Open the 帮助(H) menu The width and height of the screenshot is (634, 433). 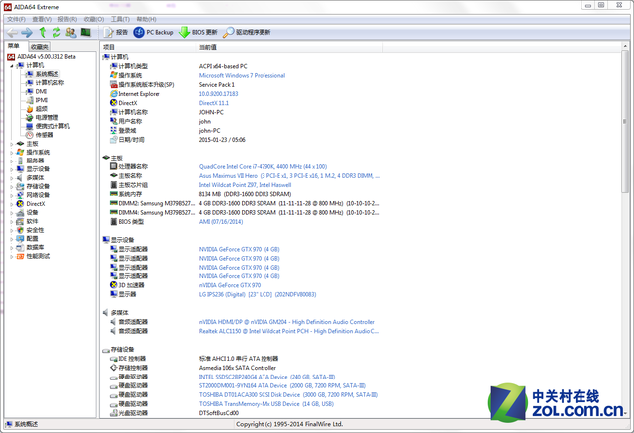click(x=146, y=19)
